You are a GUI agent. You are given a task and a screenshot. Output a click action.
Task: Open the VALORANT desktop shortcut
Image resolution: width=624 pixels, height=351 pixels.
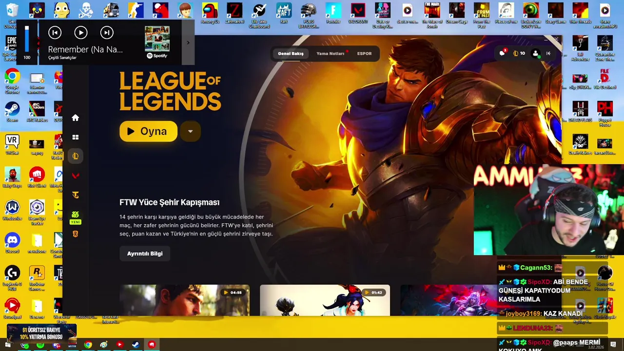pyautogui.click(x=358, y=14)
